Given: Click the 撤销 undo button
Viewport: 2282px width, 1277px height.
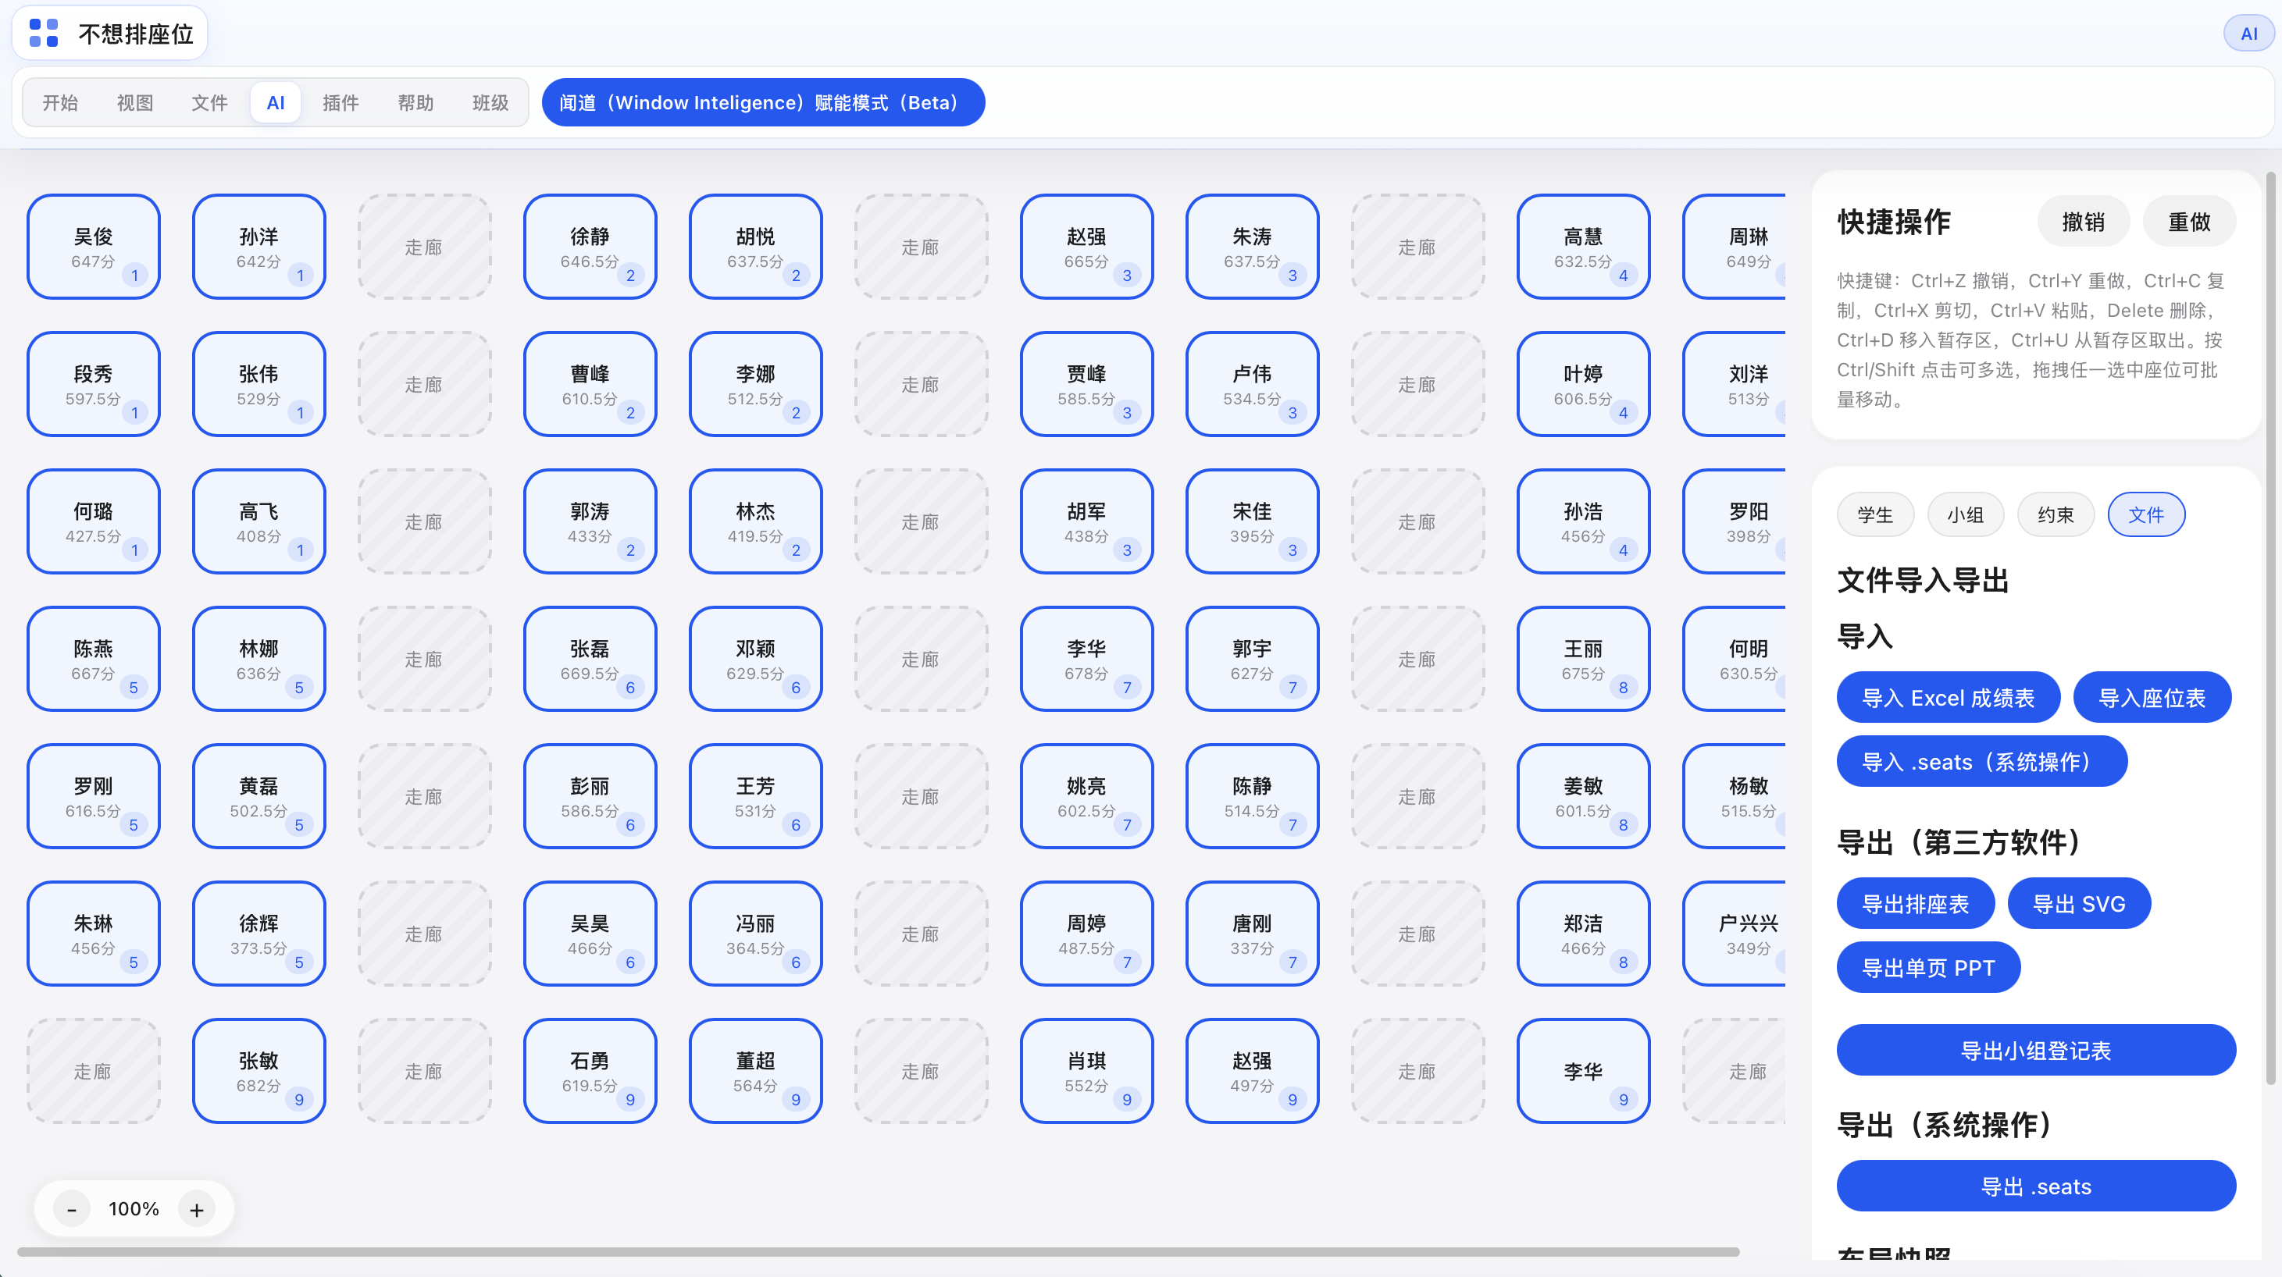Looking at the screenshot, I should click(x=2083, y=222).
